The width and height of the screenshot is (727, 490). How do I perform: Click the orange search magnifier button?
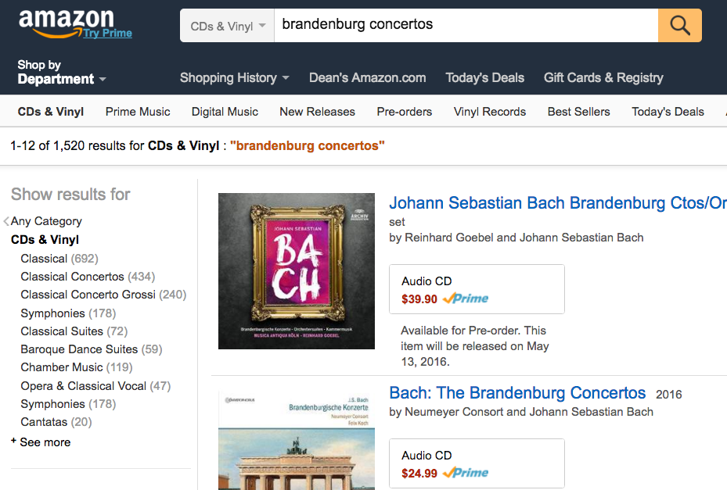[x=679, y=25]
